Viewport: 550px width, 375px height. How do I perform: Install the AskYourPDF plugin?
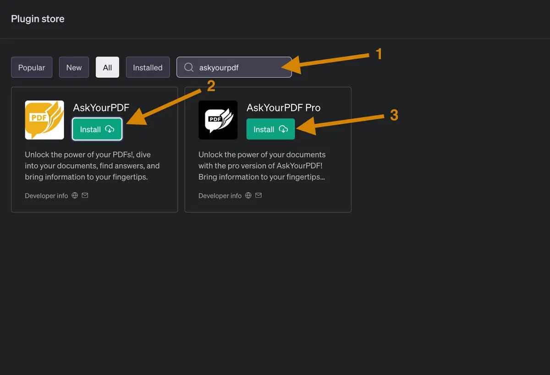[97, 129]
